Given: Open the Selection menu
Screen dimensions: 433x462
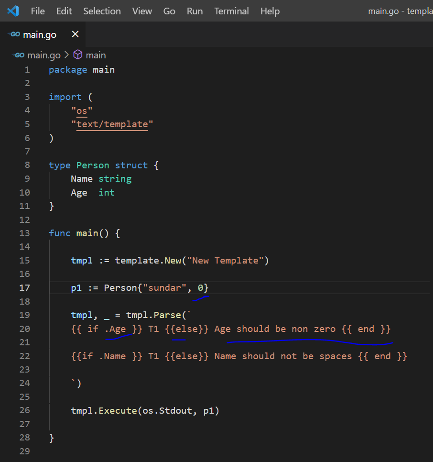Looking at the screenshot, I should [x=102, y=11].
